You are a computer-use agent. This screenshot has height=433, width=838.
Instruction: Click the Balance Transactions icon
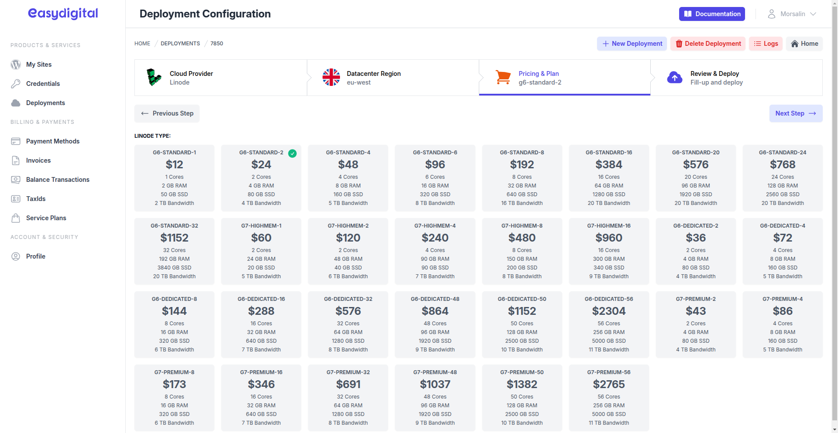(16, 179)
